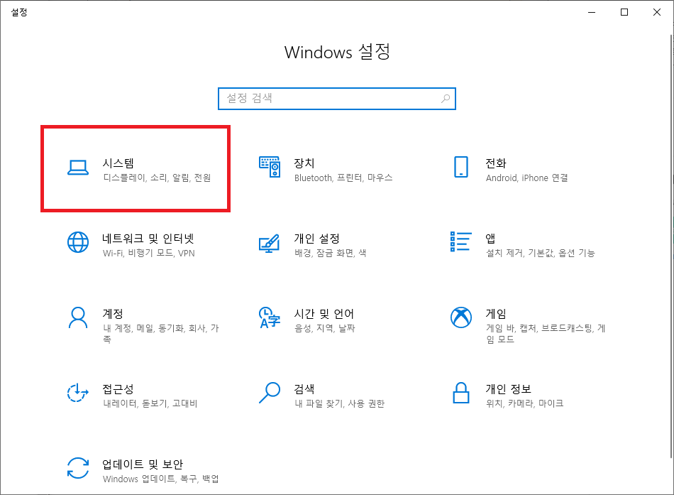Screen dimensions: 674x495
Task: Select the 전화 heading
Action: pos(496,163)
